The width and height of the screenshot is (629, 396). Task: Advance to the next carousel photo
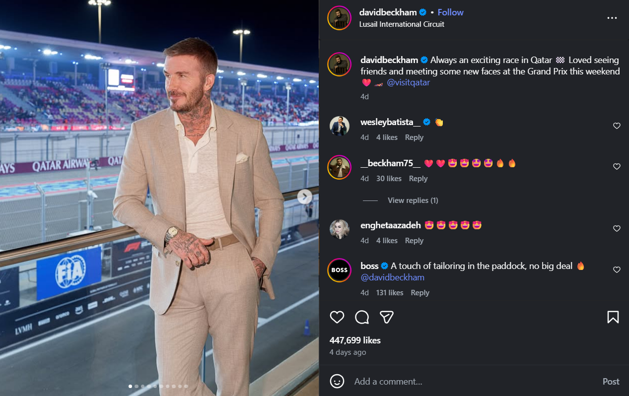coord(304,197)
